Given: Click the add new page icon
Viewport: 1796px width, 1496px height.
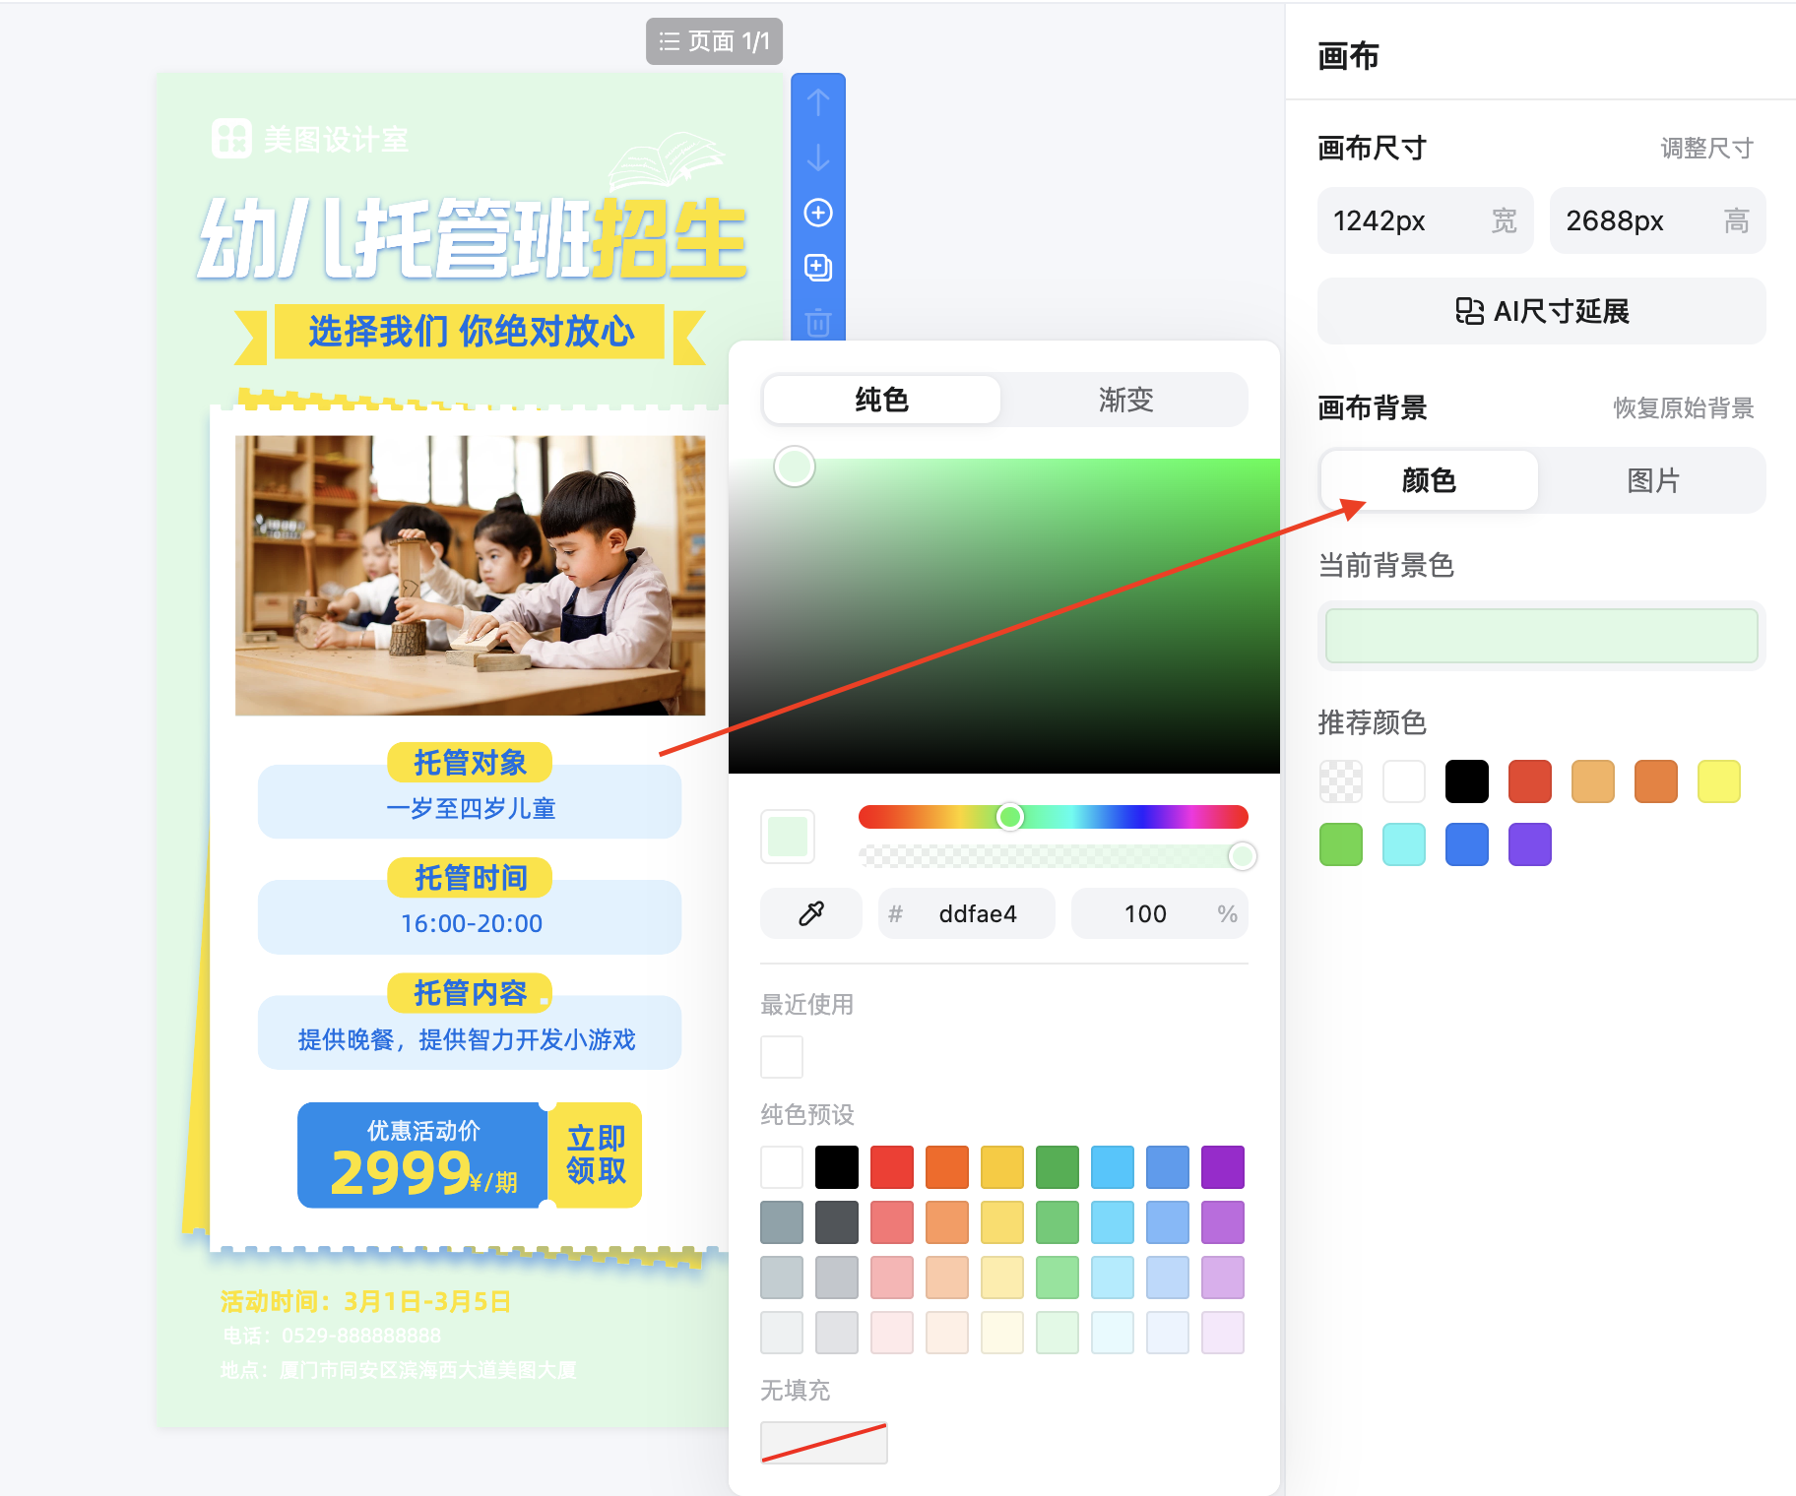Looking at the screenshot, I should [817, 213].
